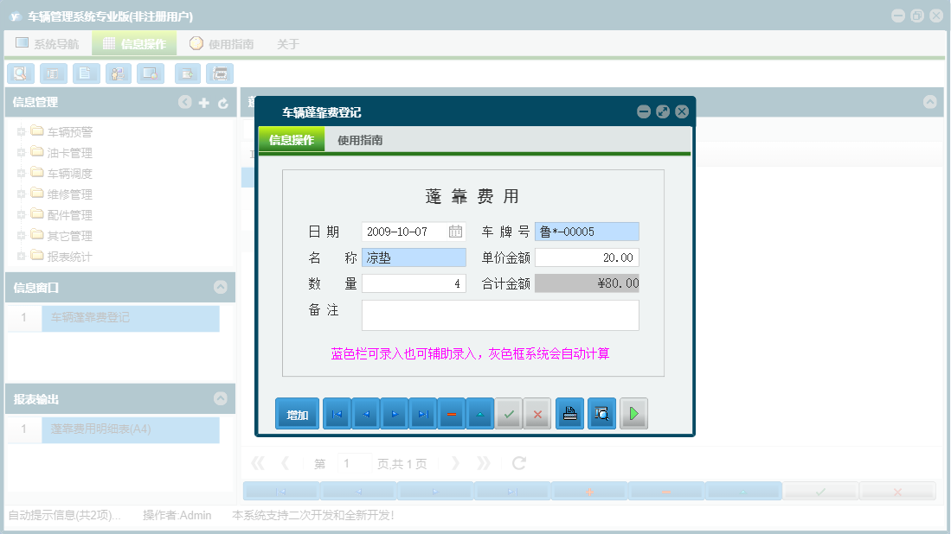Jump to the last record

[x=422, y=413]
